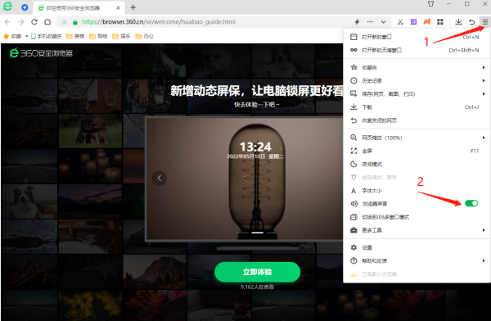
Task: Expand 保存(网页、截图、打印) submenu
Action: click(x=417, y=93)
